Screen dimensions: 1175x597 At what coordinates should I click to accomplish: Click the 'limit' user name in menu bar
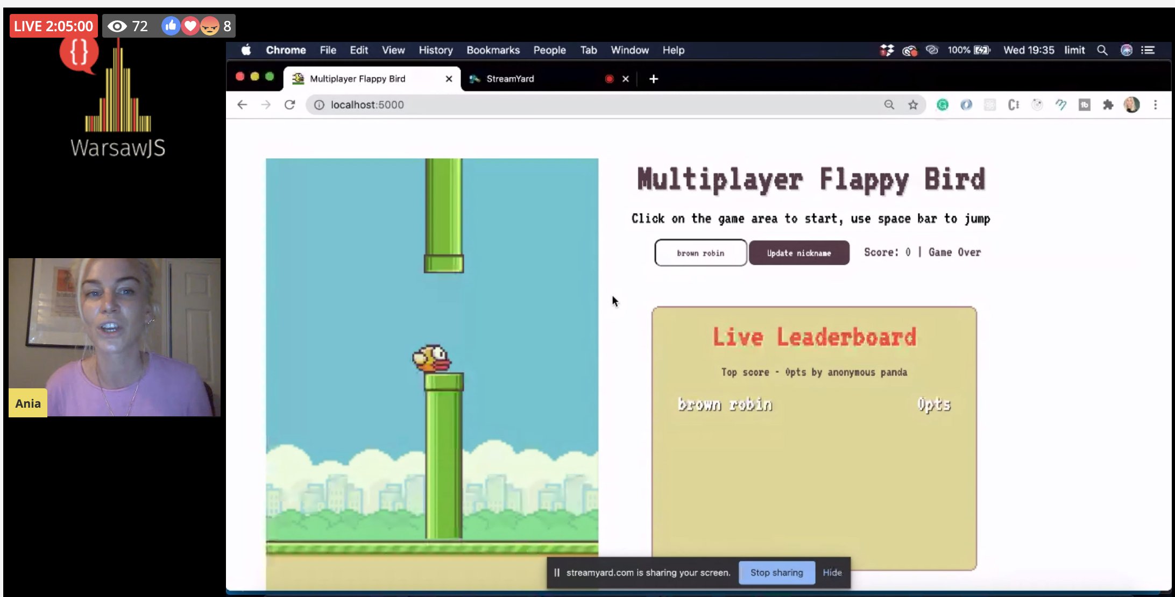pos(1074,50)
